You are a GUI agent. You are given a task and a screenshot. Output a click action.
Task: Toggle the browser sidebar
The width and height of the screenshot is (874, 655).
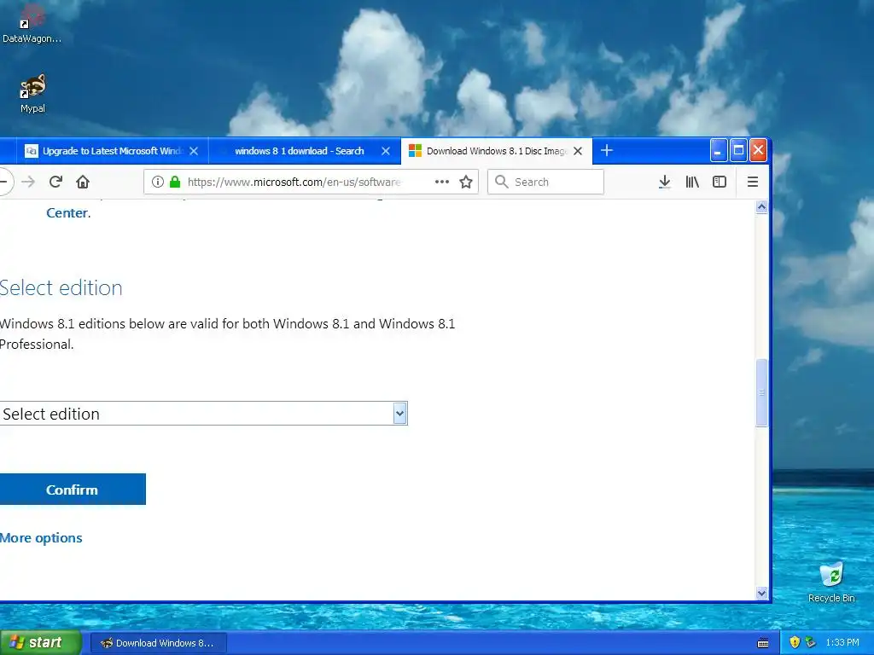pos(719,182)
